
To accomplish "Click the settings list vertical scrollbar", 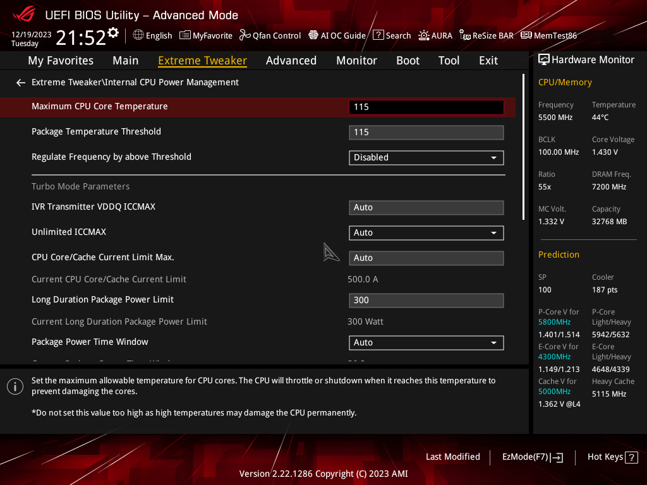I will coord(523,147).
